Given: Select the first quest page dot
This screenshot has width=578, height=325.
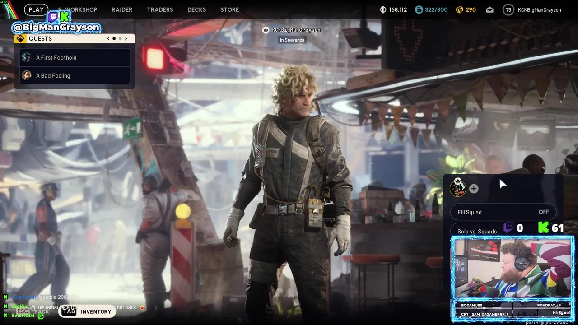Looking at the screenshot, I should tap(114, 38).
